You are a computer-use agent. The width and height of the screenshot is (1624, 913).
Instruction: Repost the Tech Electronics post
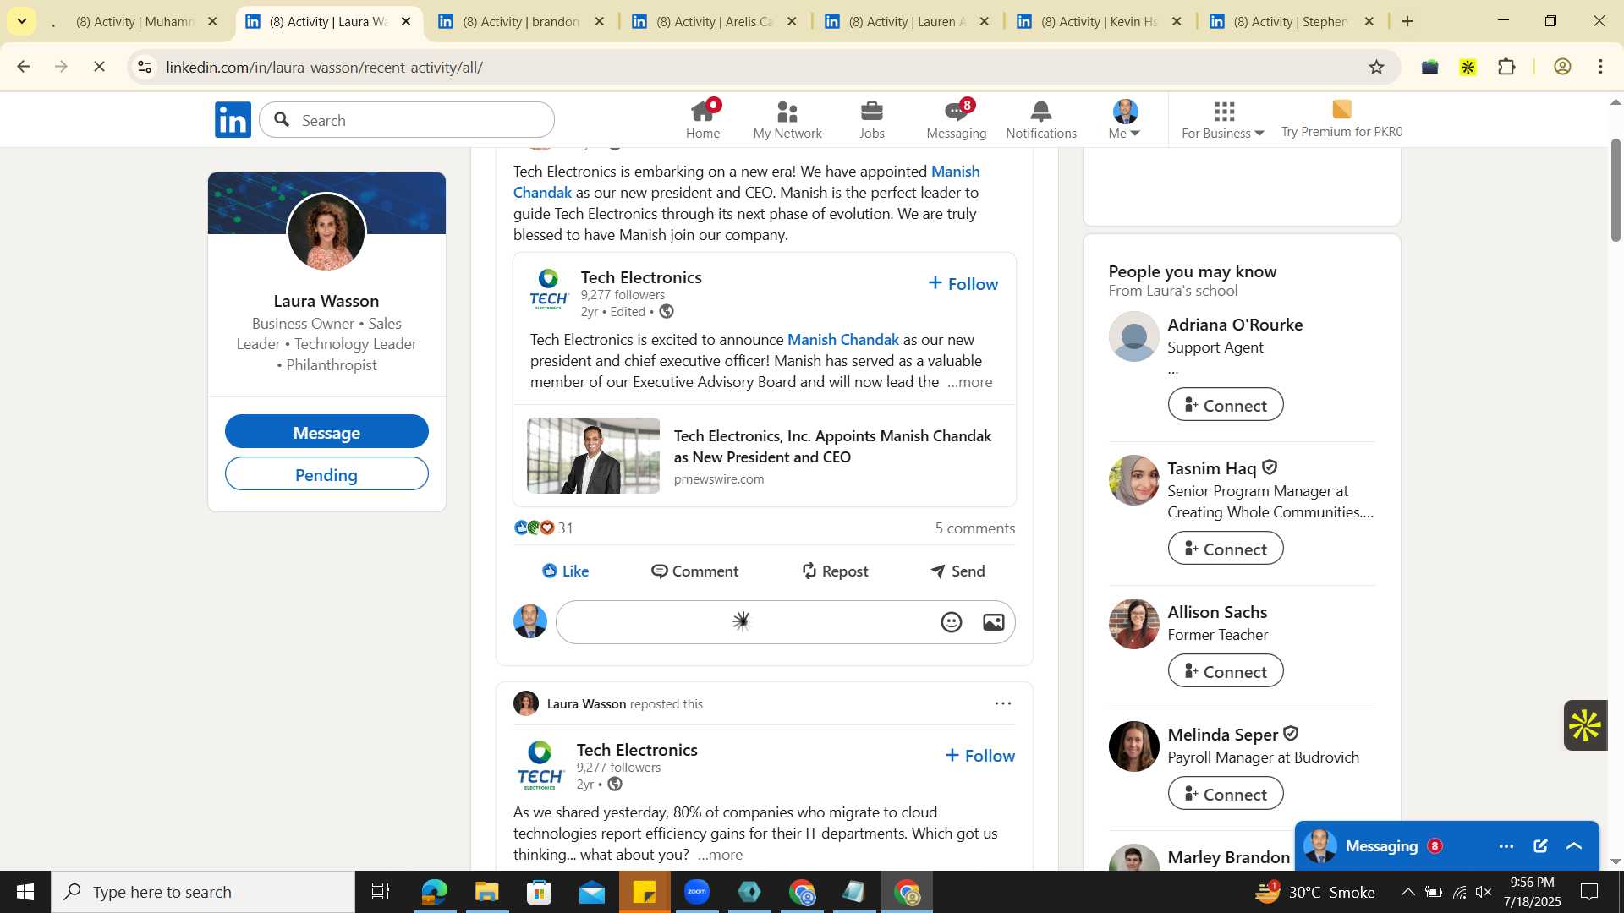point(835,571)
